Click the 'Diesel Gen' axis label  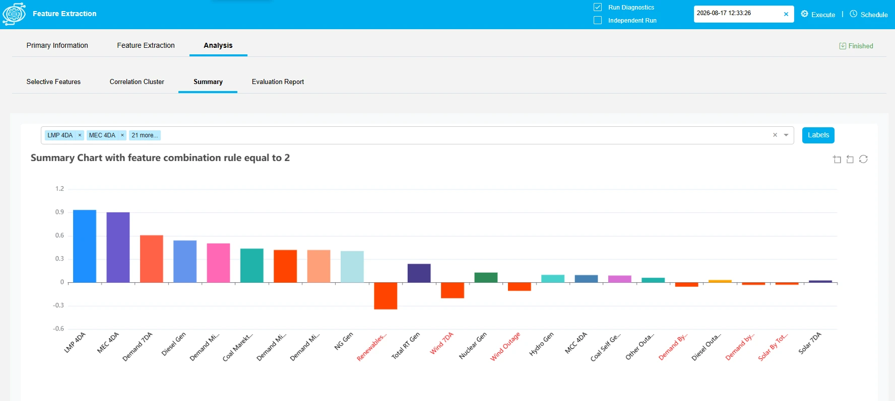[x=174, y=344]
